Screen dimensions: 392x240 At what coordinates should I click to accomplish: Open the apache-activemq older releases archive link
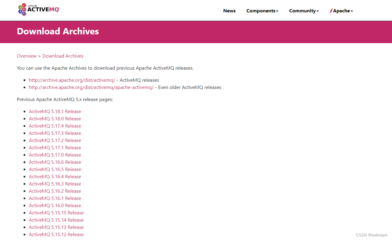pos(91,87)
